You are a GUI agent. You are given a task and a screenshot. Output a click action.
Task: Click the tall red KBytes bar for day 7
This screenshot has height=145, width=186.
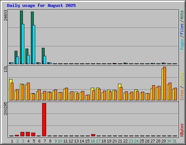(44, 120)
